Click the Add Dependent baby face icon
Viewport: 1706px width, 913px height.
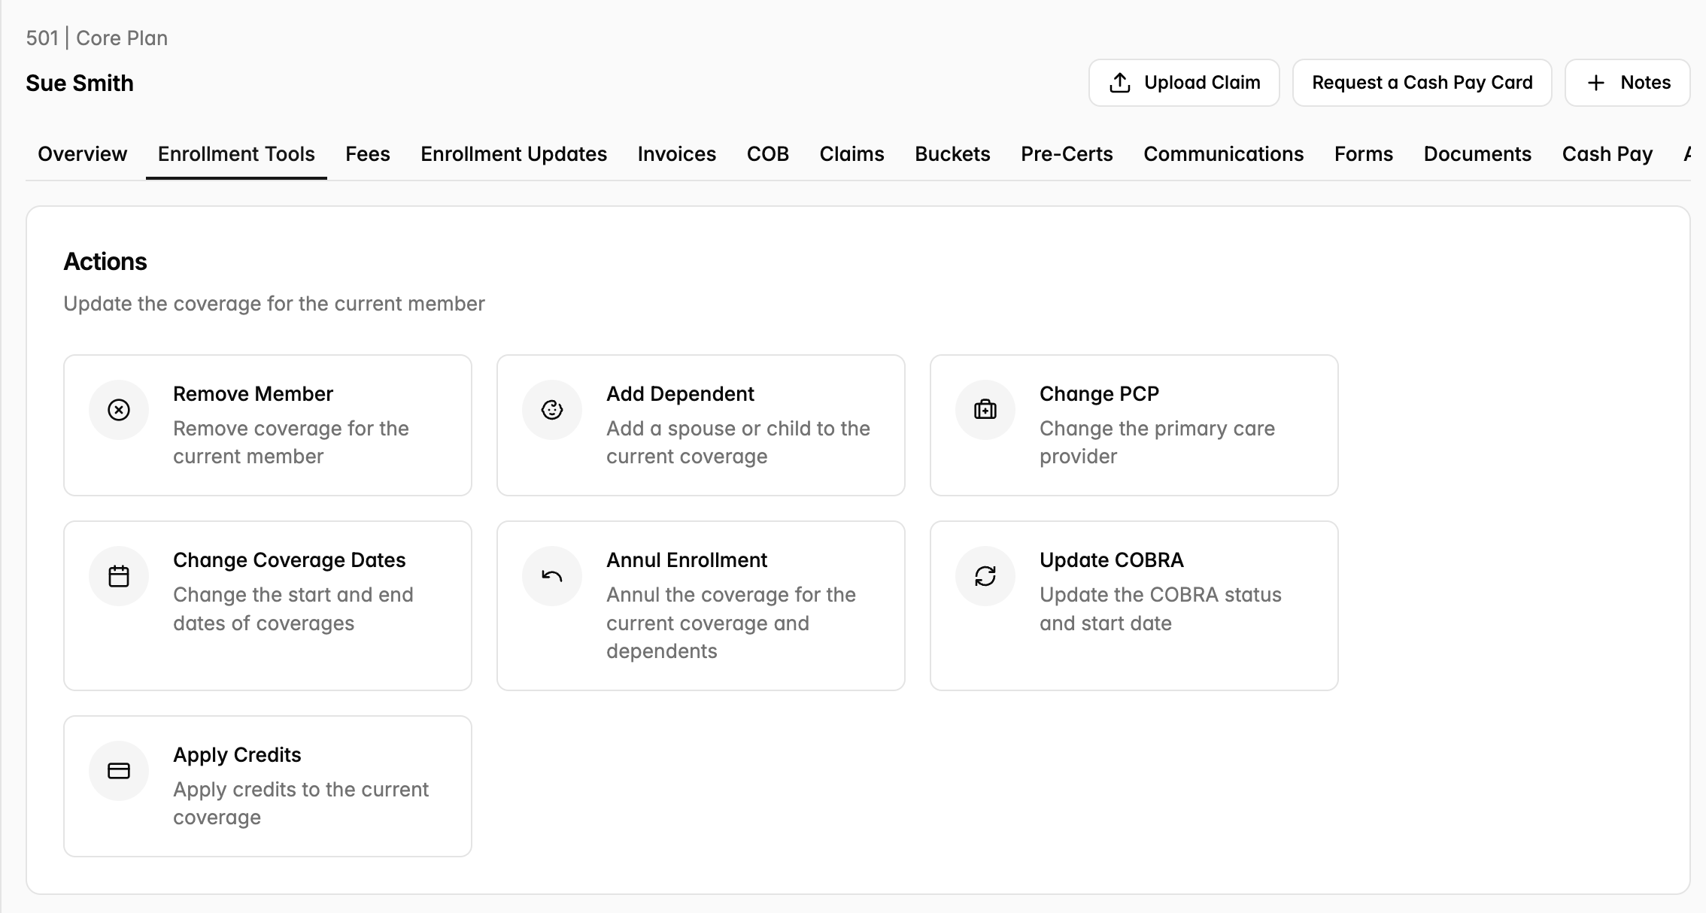(552, 410)
